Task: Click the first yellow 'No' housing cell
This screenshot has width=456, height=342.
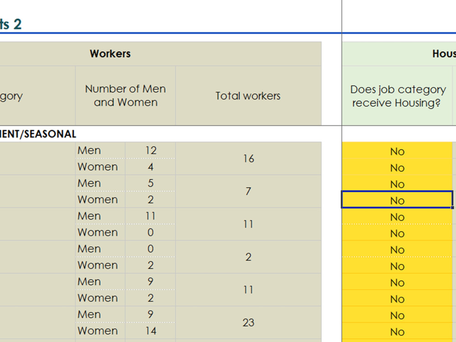Action: (x=397, y=151)
